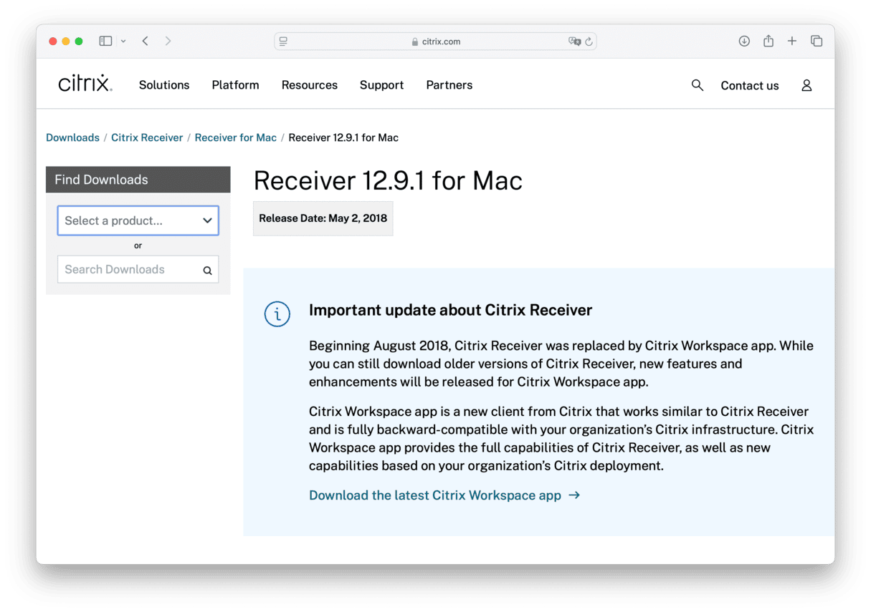Image resolution: width=871 pixels, height=612 pixels.
Task: Show the tab overview icon
Action: pos(817,42)
